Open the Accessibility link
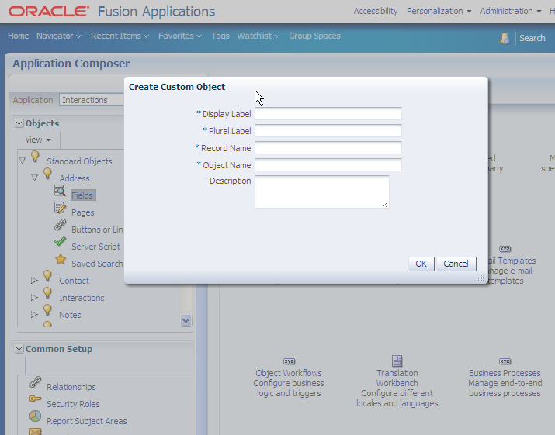The height and width of the screenshot is (435, 555). click(376, 11)
